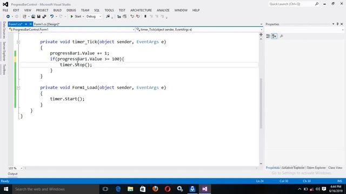Open the VIEW menu
346x194 pixels.
point(28,10)
